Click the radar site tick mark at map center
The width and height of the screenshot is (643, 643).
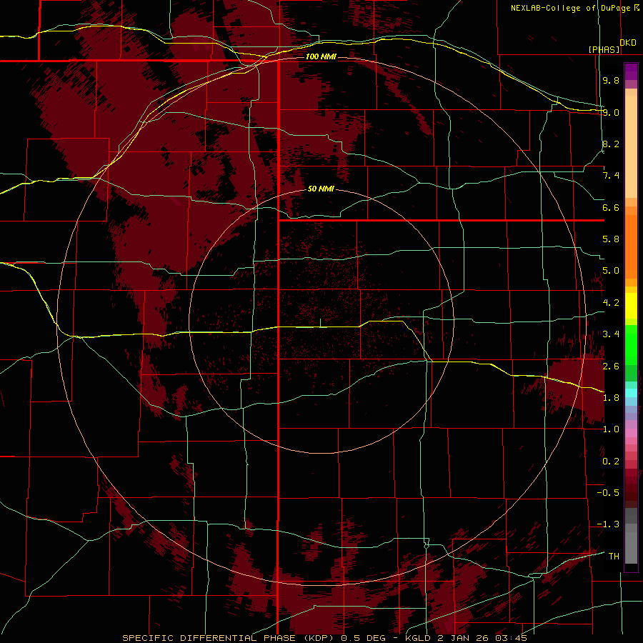point(320,323)
